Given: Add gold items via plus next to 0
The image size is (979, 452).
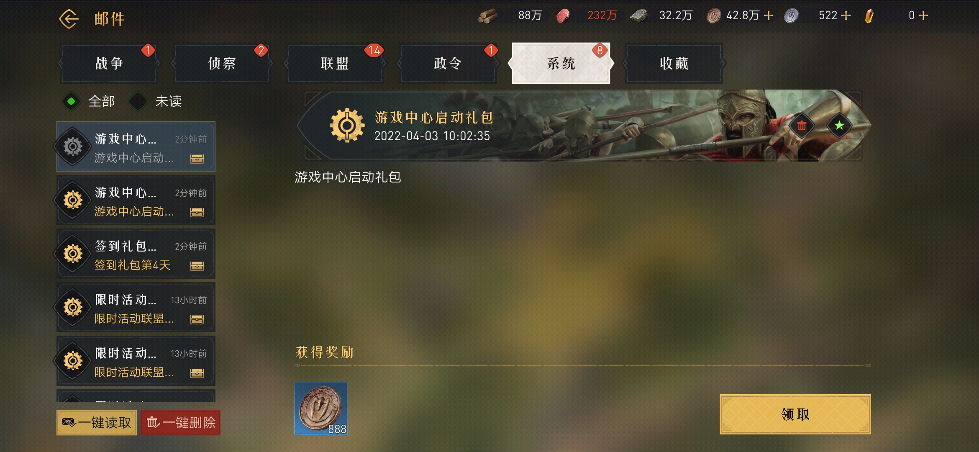Looking at the screenshot, I should [x=923, y=15].
